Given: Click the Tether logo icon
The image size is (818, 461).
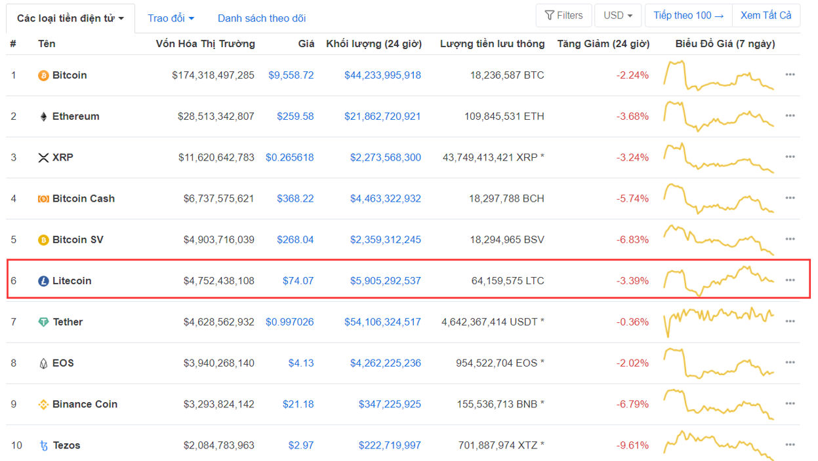Looking at the screenshot, I should [43, 322].
